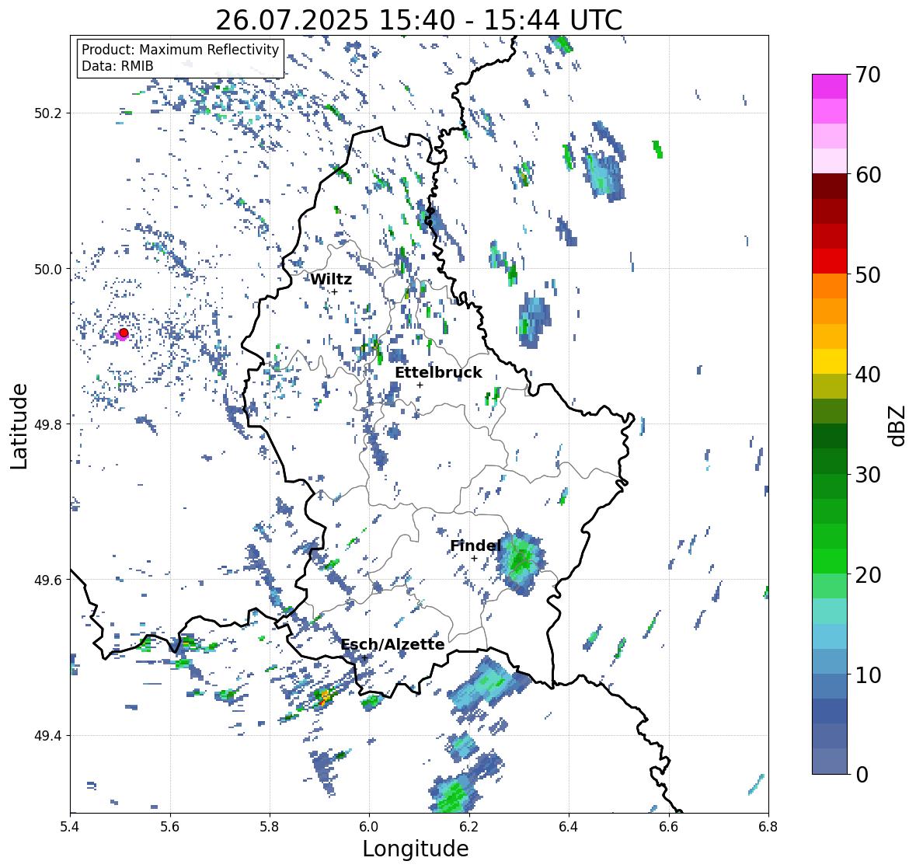Click the 5.8 longitude tick label
The image size is (916, 868).
270,827
